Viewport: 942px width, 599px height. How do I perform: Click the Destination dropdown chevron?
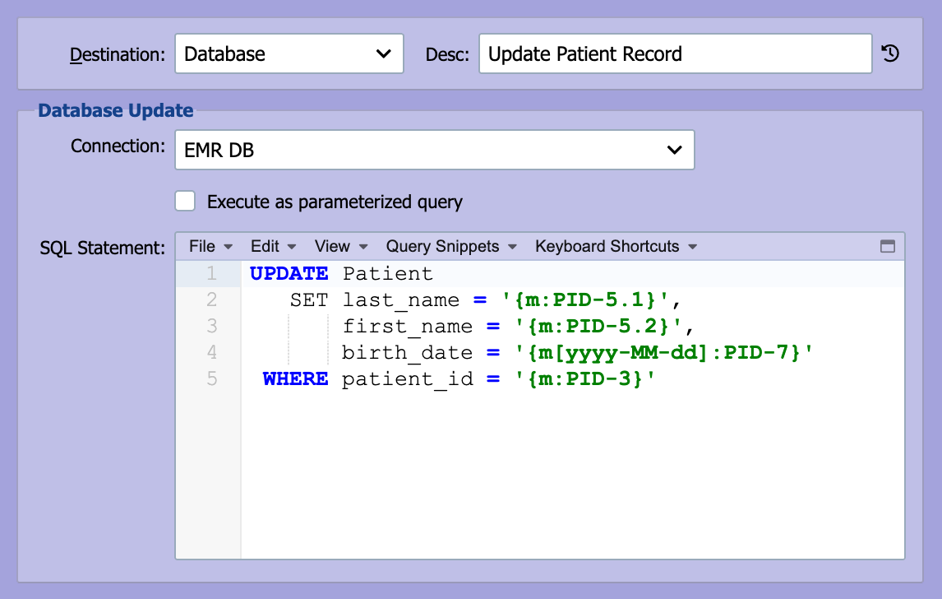pos(383,53)
